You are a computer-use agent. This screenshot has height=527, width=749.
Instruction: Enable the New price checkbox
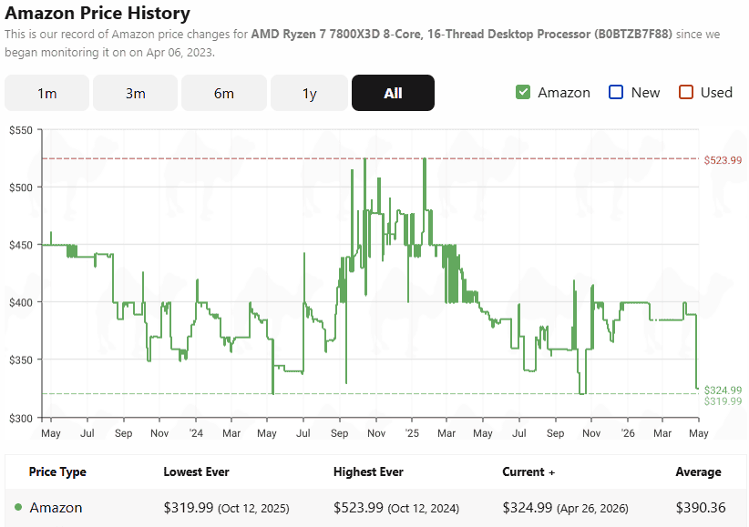pyautogui.click(x=616, y=92)
